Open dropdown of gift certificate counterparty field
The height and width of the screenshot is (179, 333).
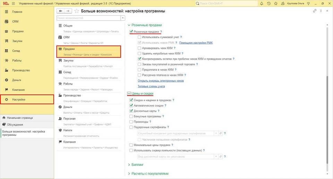(216, 133)
